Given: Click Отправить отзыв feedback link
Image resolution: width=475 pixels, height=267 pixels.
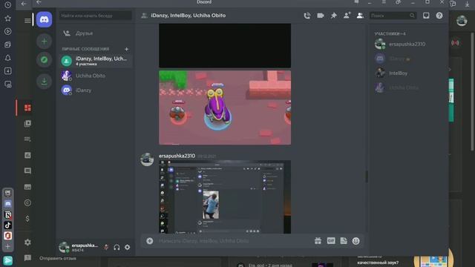Looking at the screenshot, I should pos(58,258).
